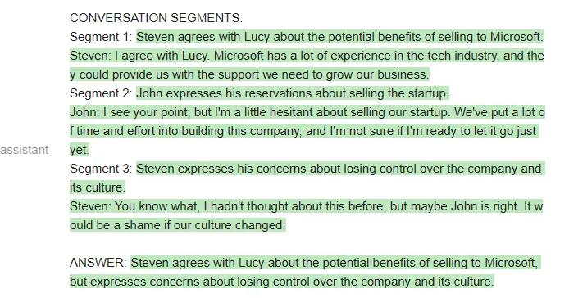Click the CONVERSATION SEGMENTS heading

tap(156, 18)
